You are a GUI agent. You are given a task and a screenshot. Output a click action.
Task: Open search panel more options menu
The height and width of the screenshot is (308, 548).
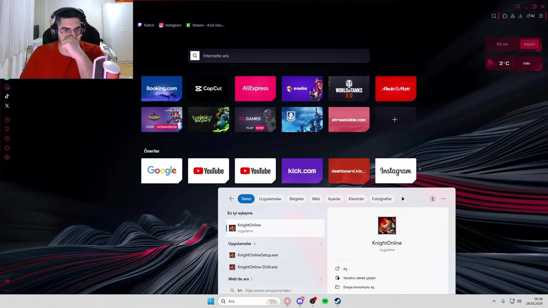(444, 199)
